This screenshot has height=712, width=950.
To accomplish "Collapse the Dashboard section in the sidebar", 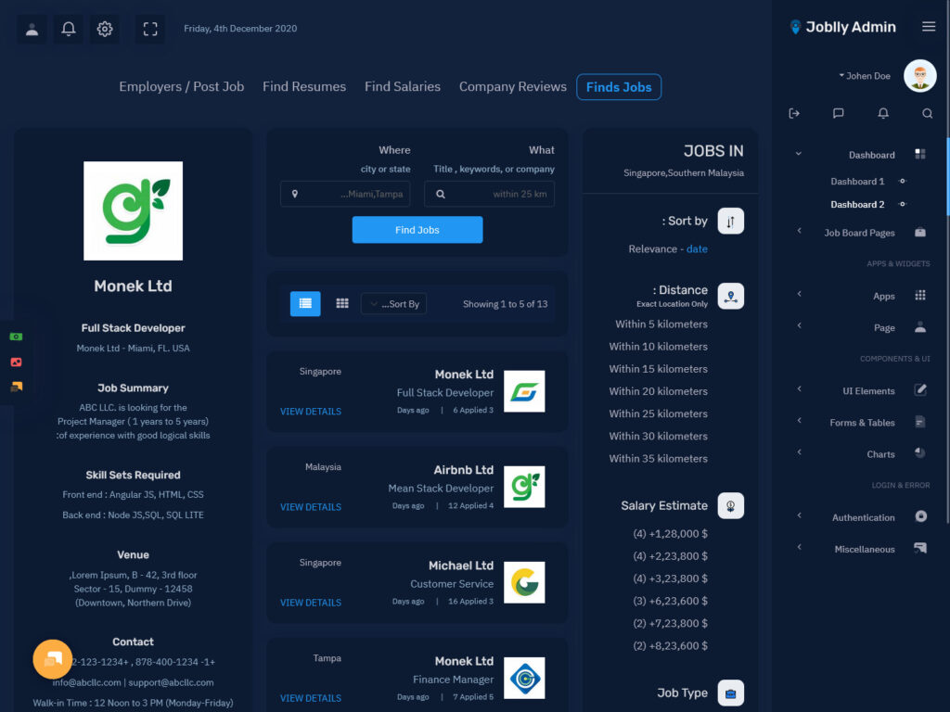I will coord(798,154).
